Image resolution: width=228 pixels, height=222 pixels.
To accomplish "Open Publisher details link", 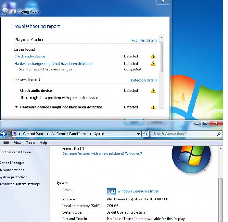I will [144, 40].
